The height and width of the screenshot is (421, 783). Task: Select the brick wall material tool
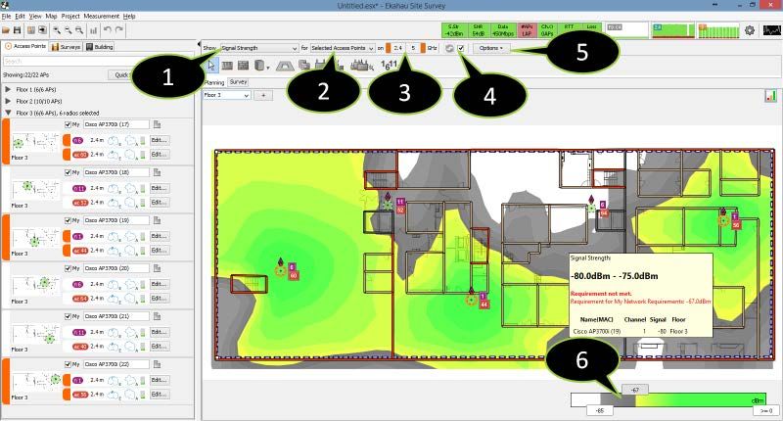click(243, 65)
